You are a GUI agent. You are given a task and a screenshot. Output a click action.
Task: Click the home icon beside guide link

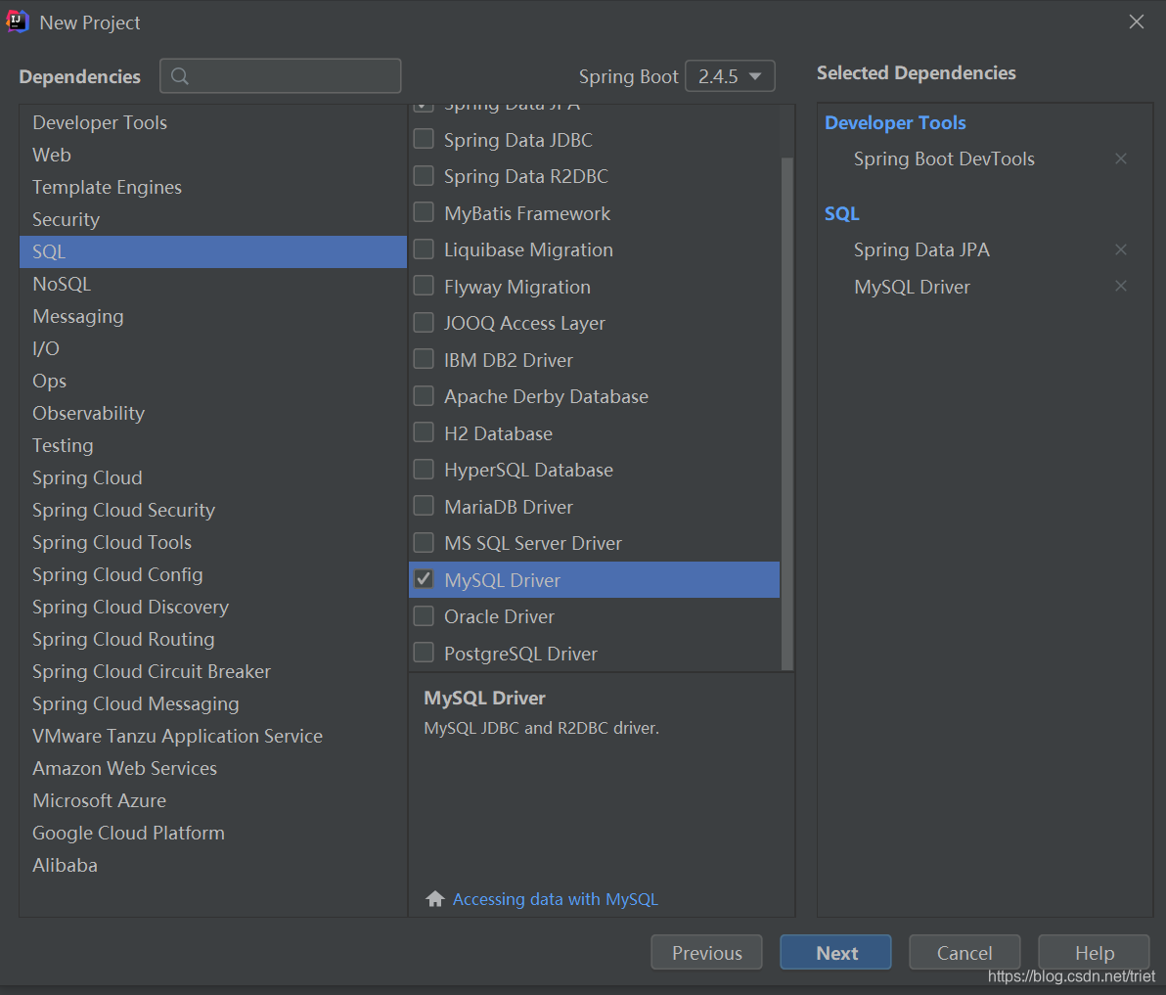(435, 898)
